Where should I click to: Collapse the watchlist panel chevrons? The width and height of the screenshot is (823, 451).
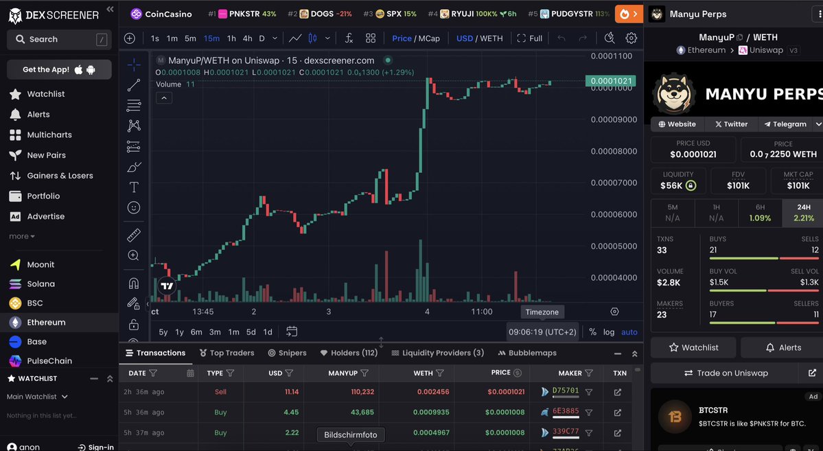110,378
